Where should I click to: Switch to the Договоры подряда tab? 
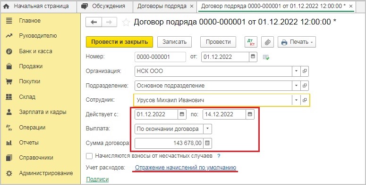[x=162, y=6]
